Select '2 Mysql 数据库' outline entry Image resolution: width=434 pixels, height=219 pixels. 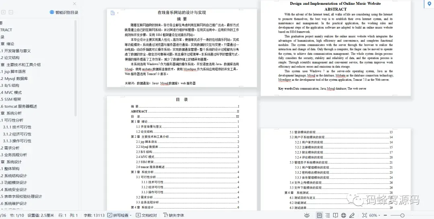(x=14, y=78)
